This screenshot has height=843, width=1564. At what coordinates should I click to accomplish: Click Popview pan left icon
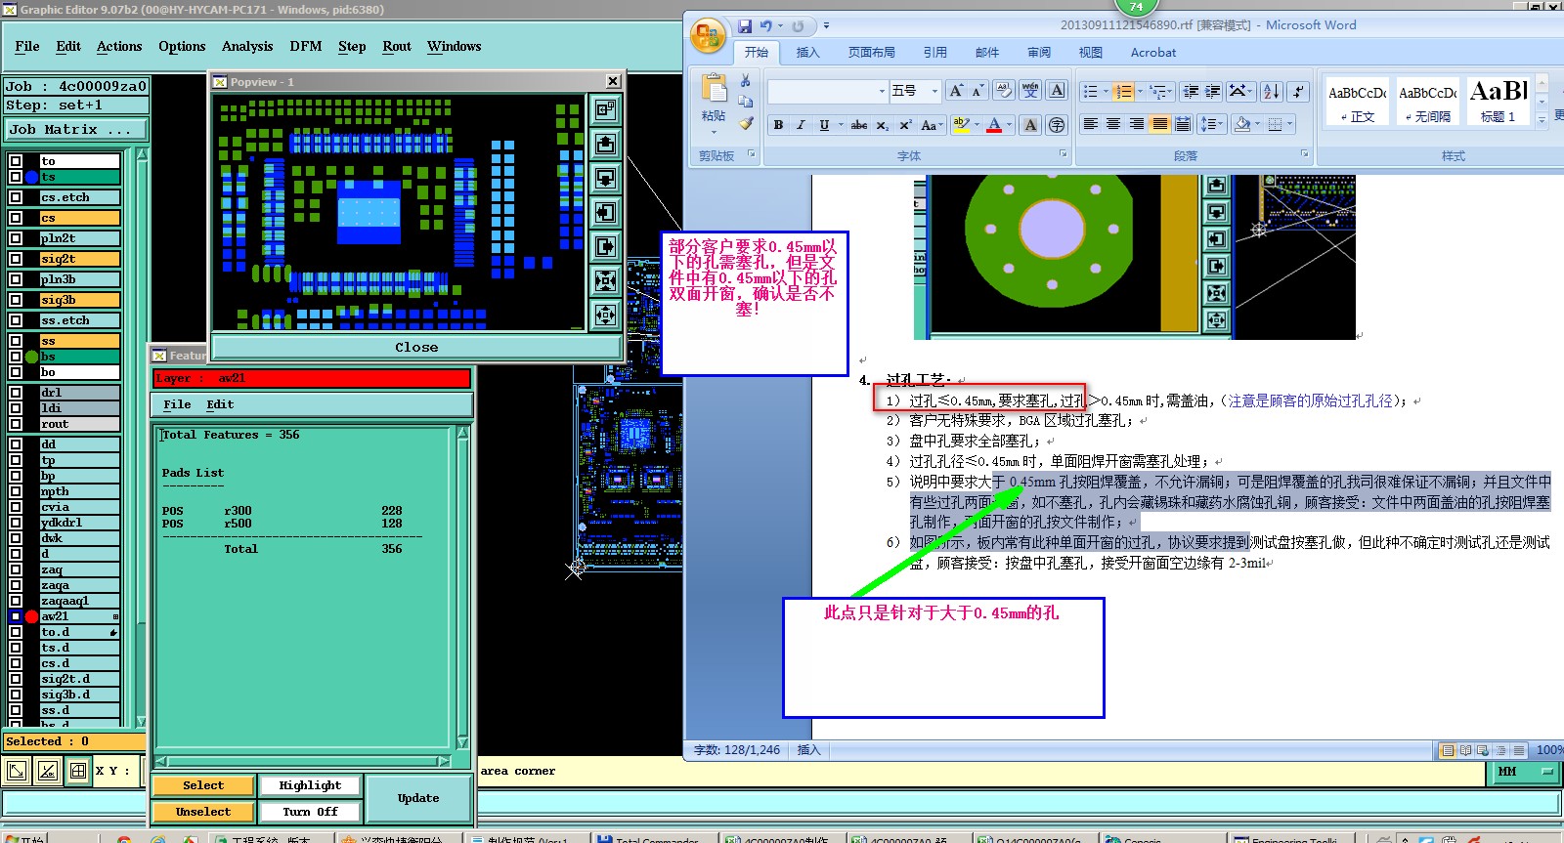[x=605, y=212]
